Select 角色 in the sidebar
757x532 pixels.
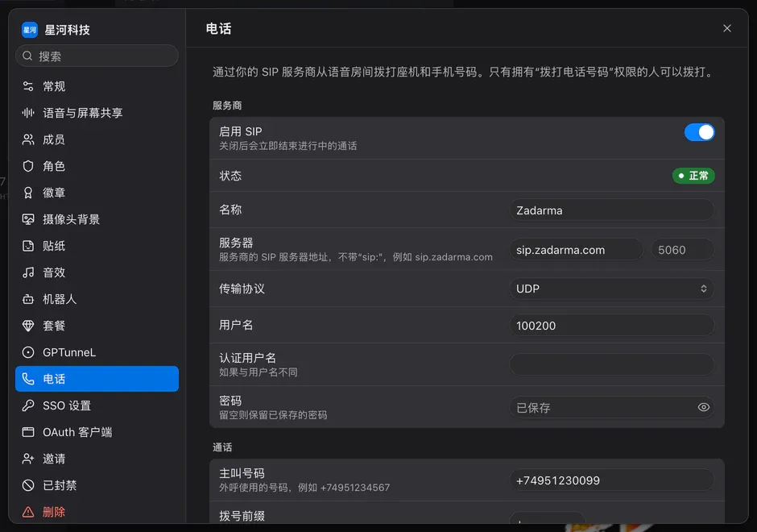pyautogui.click(x=97, y=166)
